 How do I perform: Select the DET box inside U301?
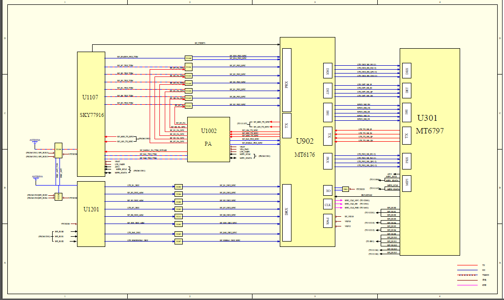click(x=407, y=91)
